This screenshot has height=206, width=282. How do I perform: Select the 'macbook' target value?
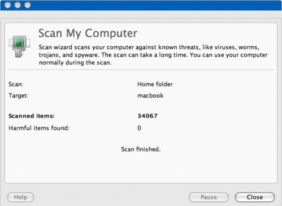(x=150, y=95)
